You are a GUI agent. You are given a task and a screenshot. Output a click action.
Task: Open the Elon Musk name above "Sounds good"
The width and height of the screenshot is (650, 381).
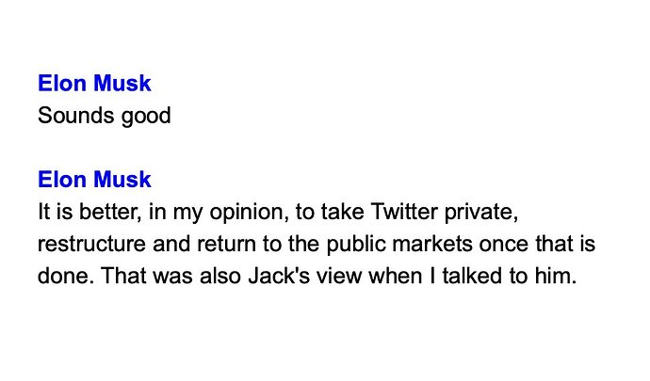(94, 83)
